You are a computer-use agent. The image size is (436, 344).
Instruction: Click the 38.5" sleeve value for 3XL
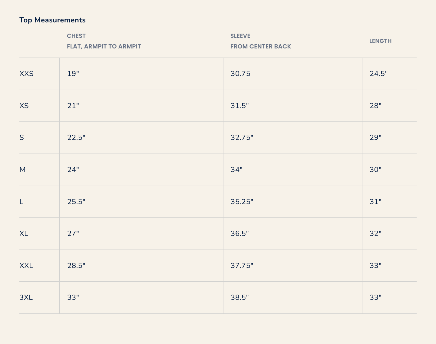(x=239, y=297)
